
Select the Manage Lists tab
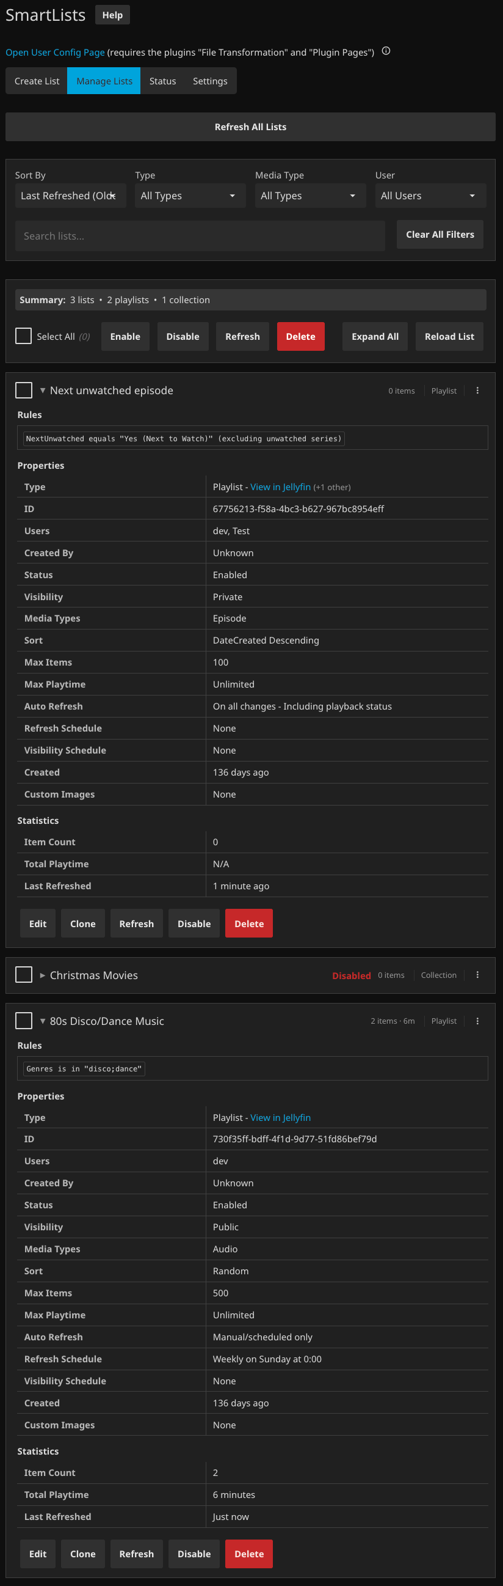click(x=104, y=81)
